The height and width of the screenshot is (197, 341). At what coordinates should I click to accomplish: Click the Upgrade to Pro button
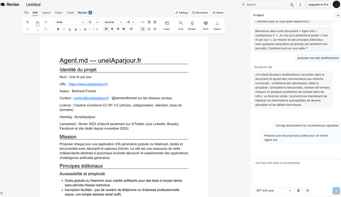[318, 5]
